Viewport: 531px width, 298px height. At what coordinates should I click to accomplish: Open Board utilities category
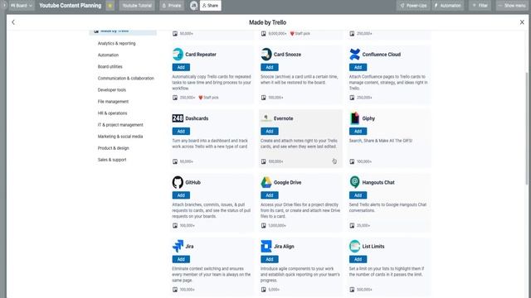110,67
